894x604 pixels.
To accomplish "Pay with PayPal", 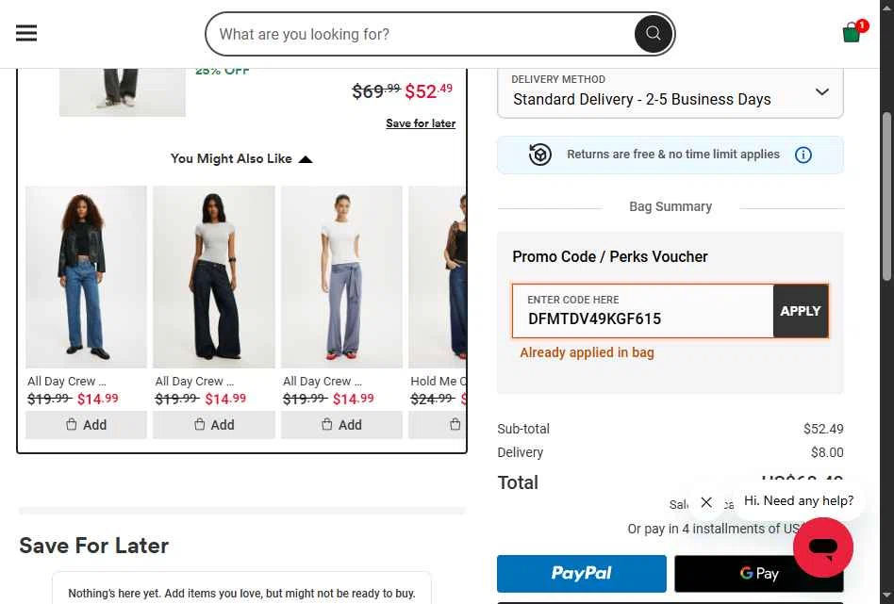I will tap(581, 573).
